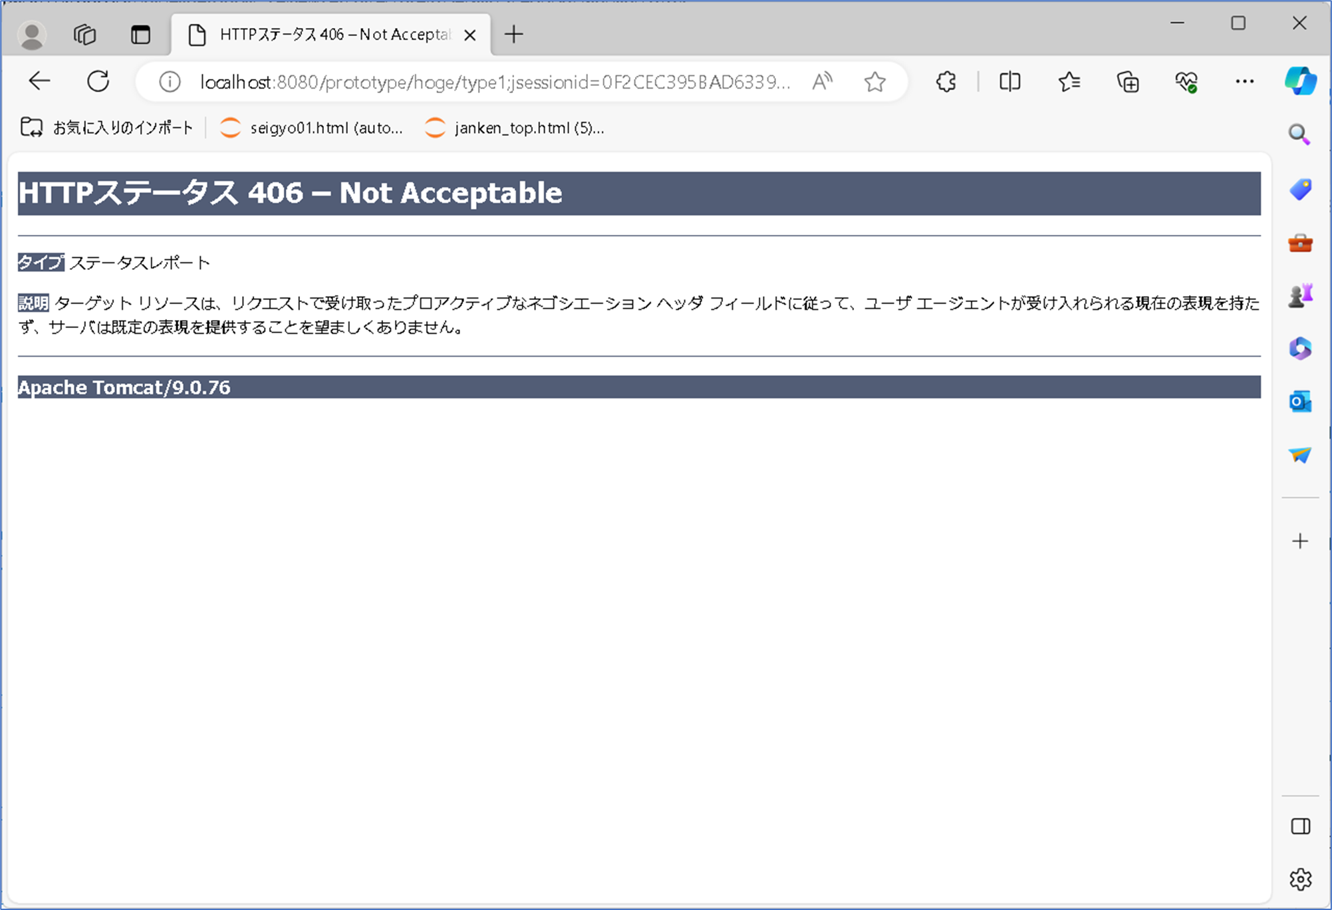Select the HTTP 406 Not Acceptable tab
1332x910 pixels.
[331, 35]
